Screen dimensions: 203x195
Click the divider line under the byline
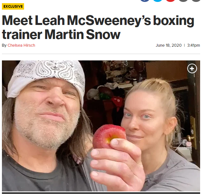[101, 54]
